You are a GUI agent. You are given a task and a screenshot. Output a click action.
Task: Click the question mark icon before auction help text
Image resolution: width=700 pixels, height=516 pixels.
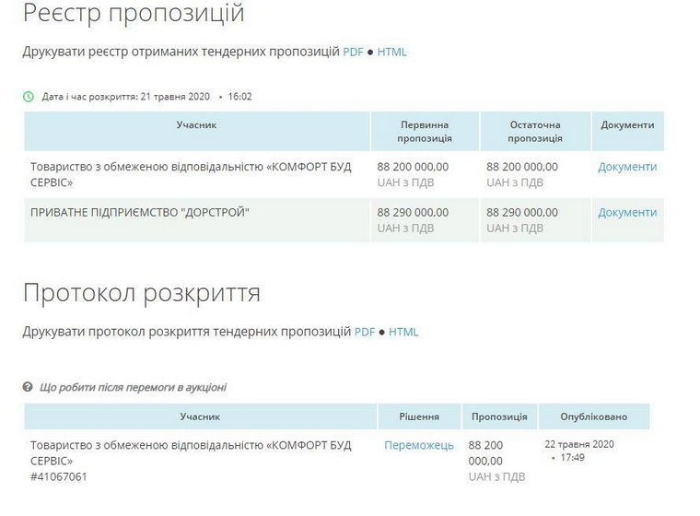29,387
